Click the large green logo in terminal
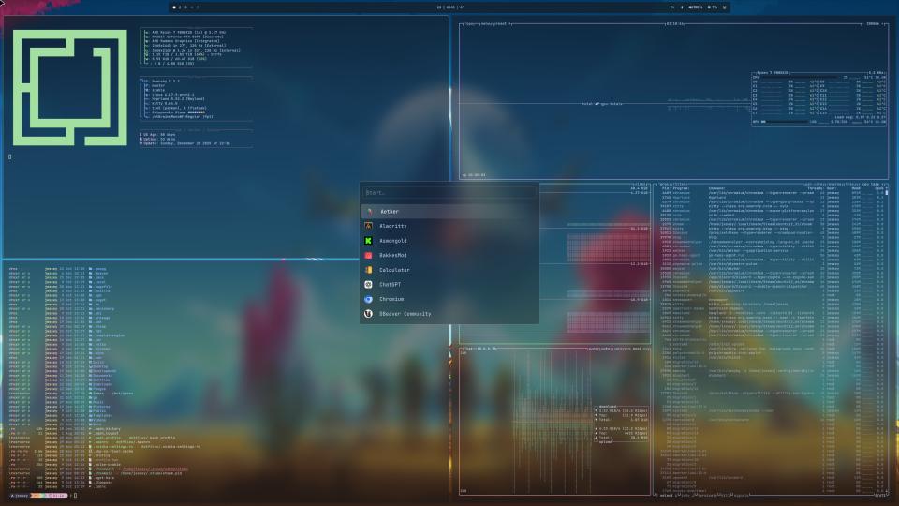Viewport: 899px width, 506px height. (x=69, y=90)
